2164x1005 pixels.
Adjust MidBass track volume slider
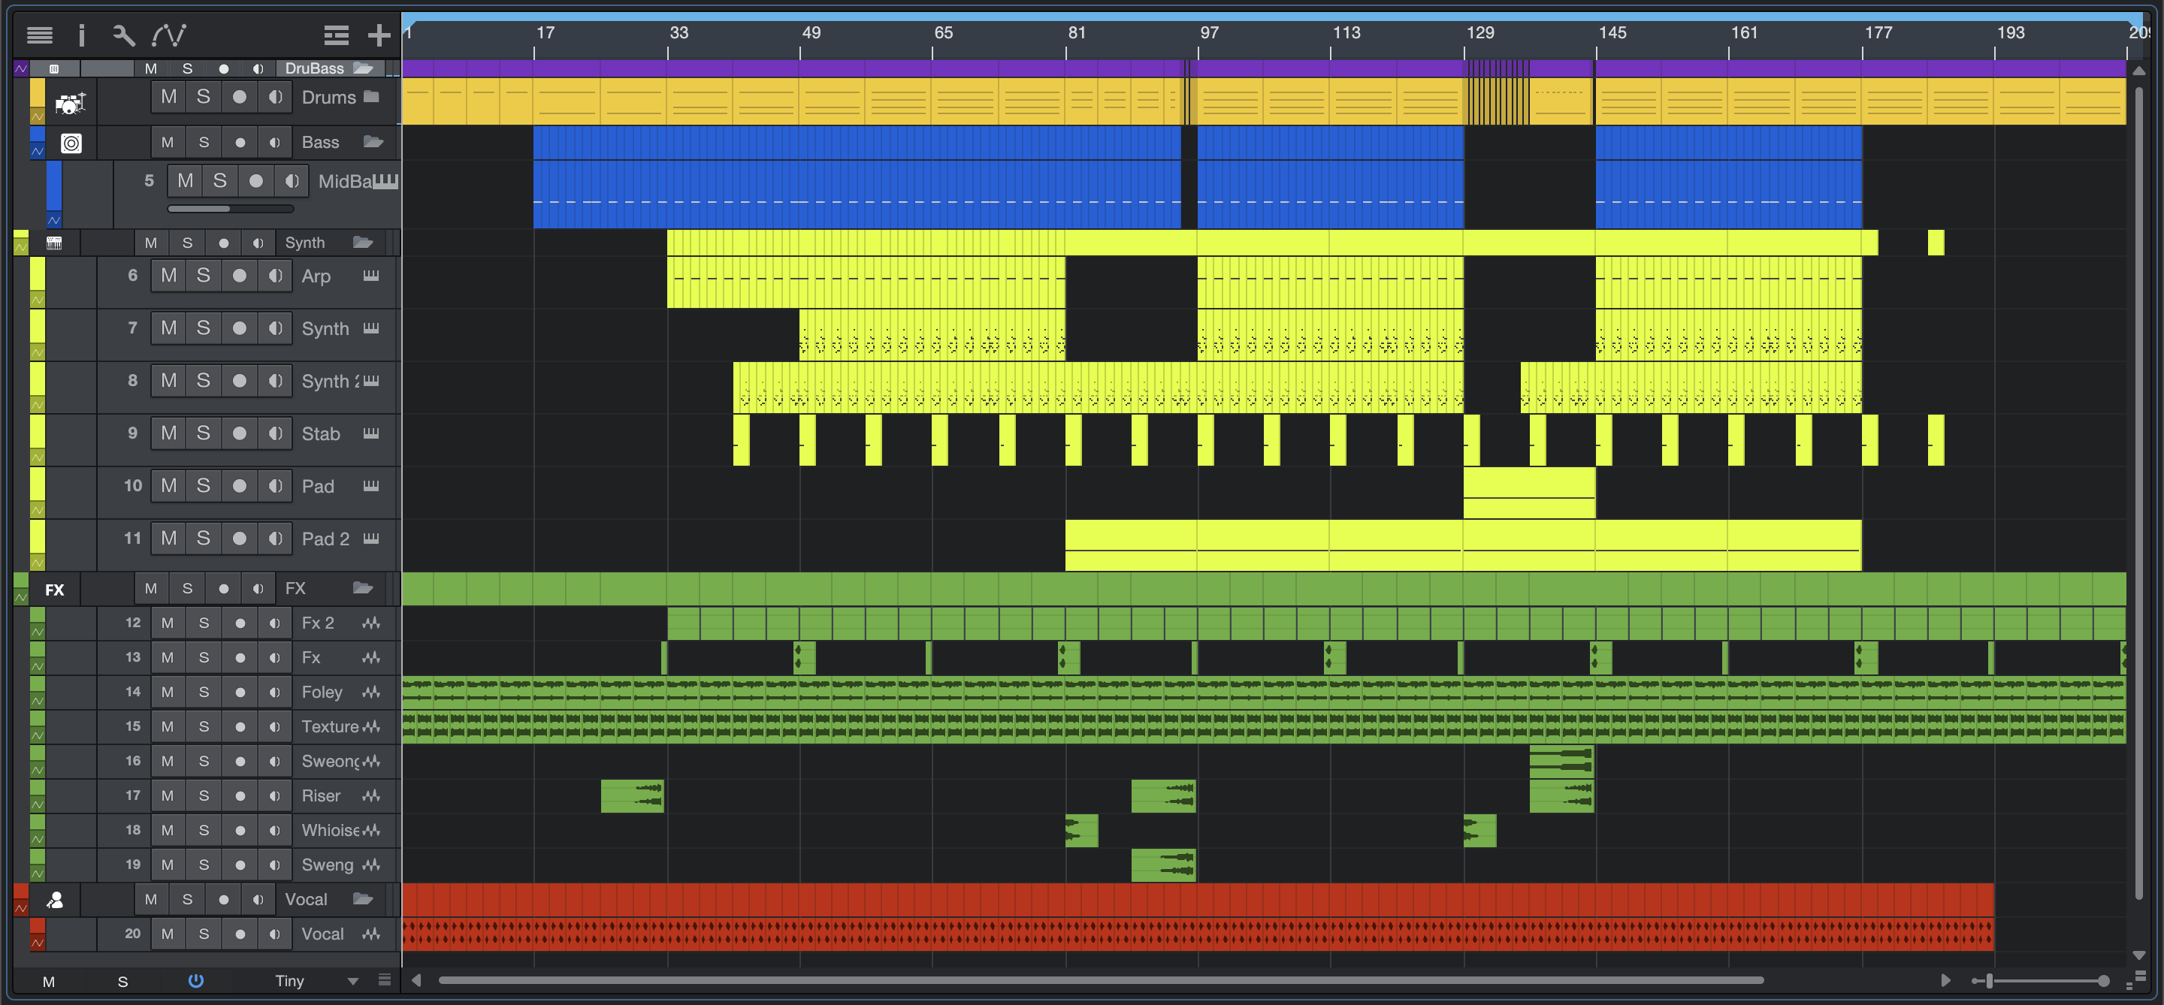[230, 209]
